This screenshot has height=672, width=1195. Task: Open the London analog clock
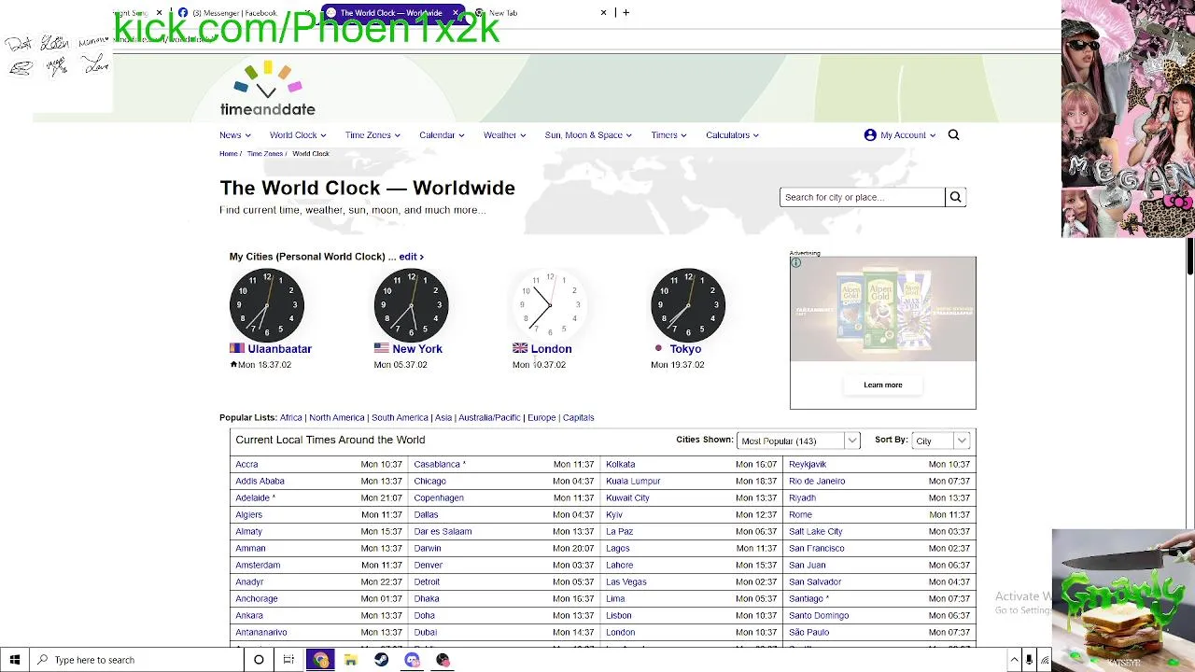click(549, 304)
